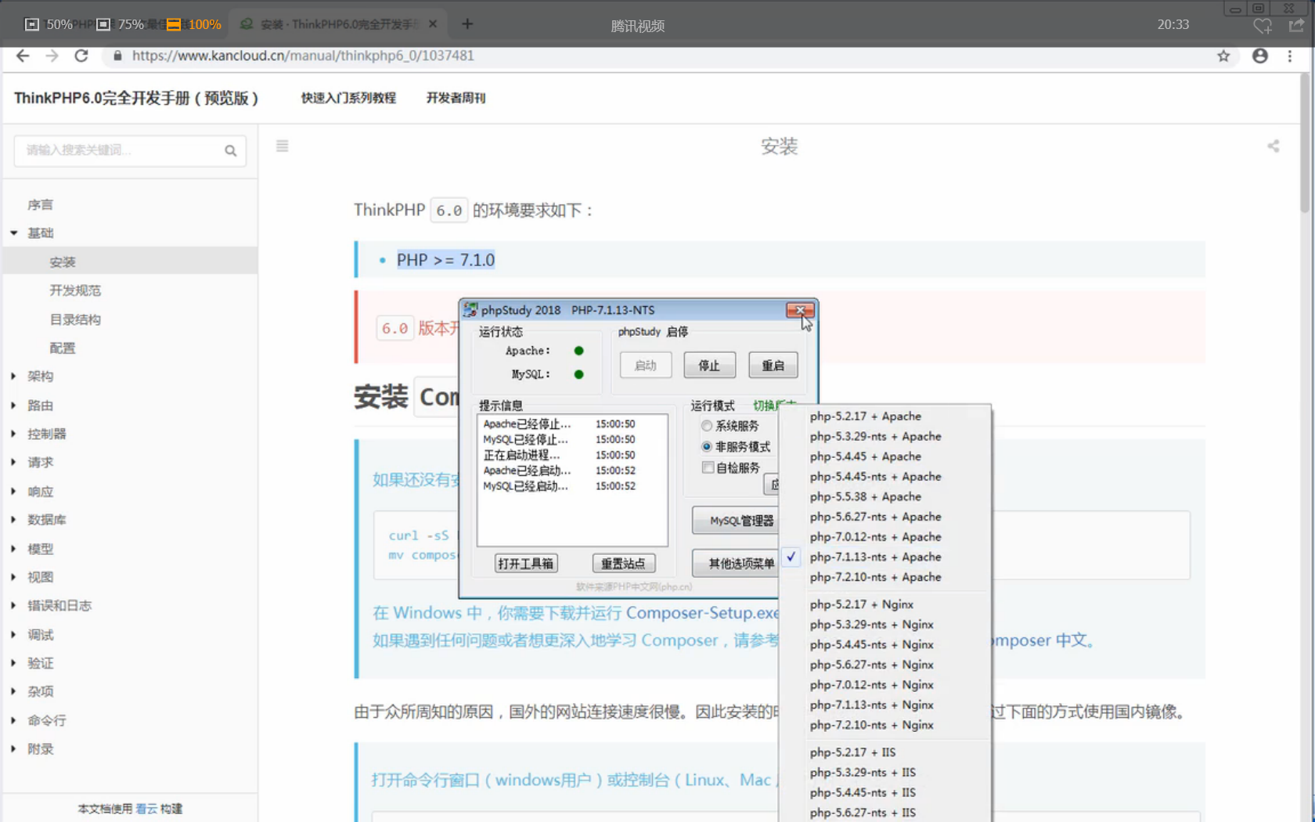Expand the 错误和日志 tree section
The width and height of the screenshot is (1315, 822).
click(14, 606)
